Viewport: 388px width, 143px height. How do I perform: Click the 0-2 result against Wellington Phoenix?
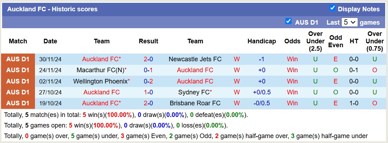click(148, 81)
